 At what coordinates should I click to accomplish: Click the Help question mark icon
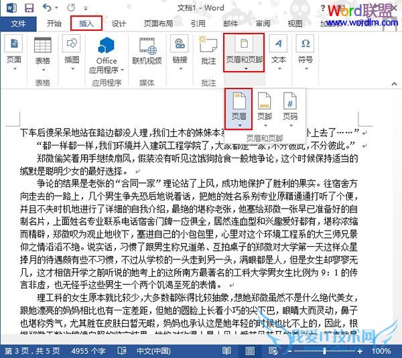pyautogui.click(x=323, y=9)
